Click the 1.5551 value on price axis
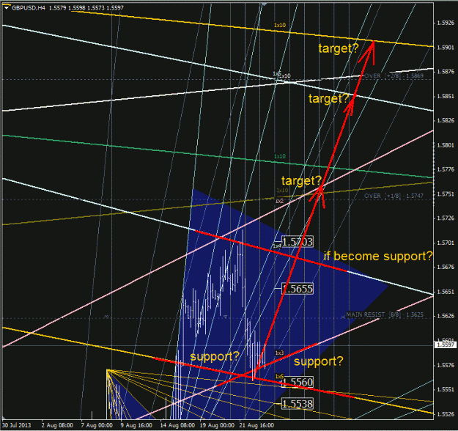The image size is (458, 431). (446, 389)
